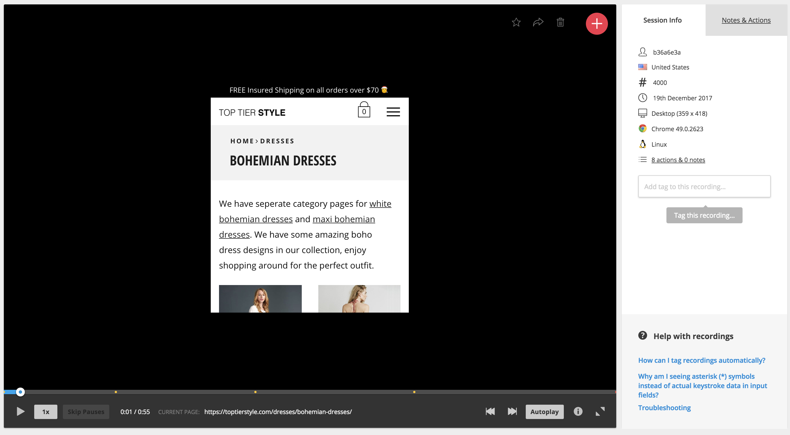The image size is (790, 435).
Task: Click the current page URL
Action: click(278, 412)
